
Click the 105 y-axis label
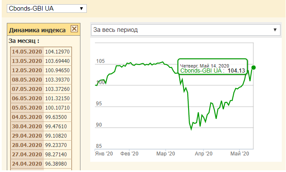click(x=100, y=61)
